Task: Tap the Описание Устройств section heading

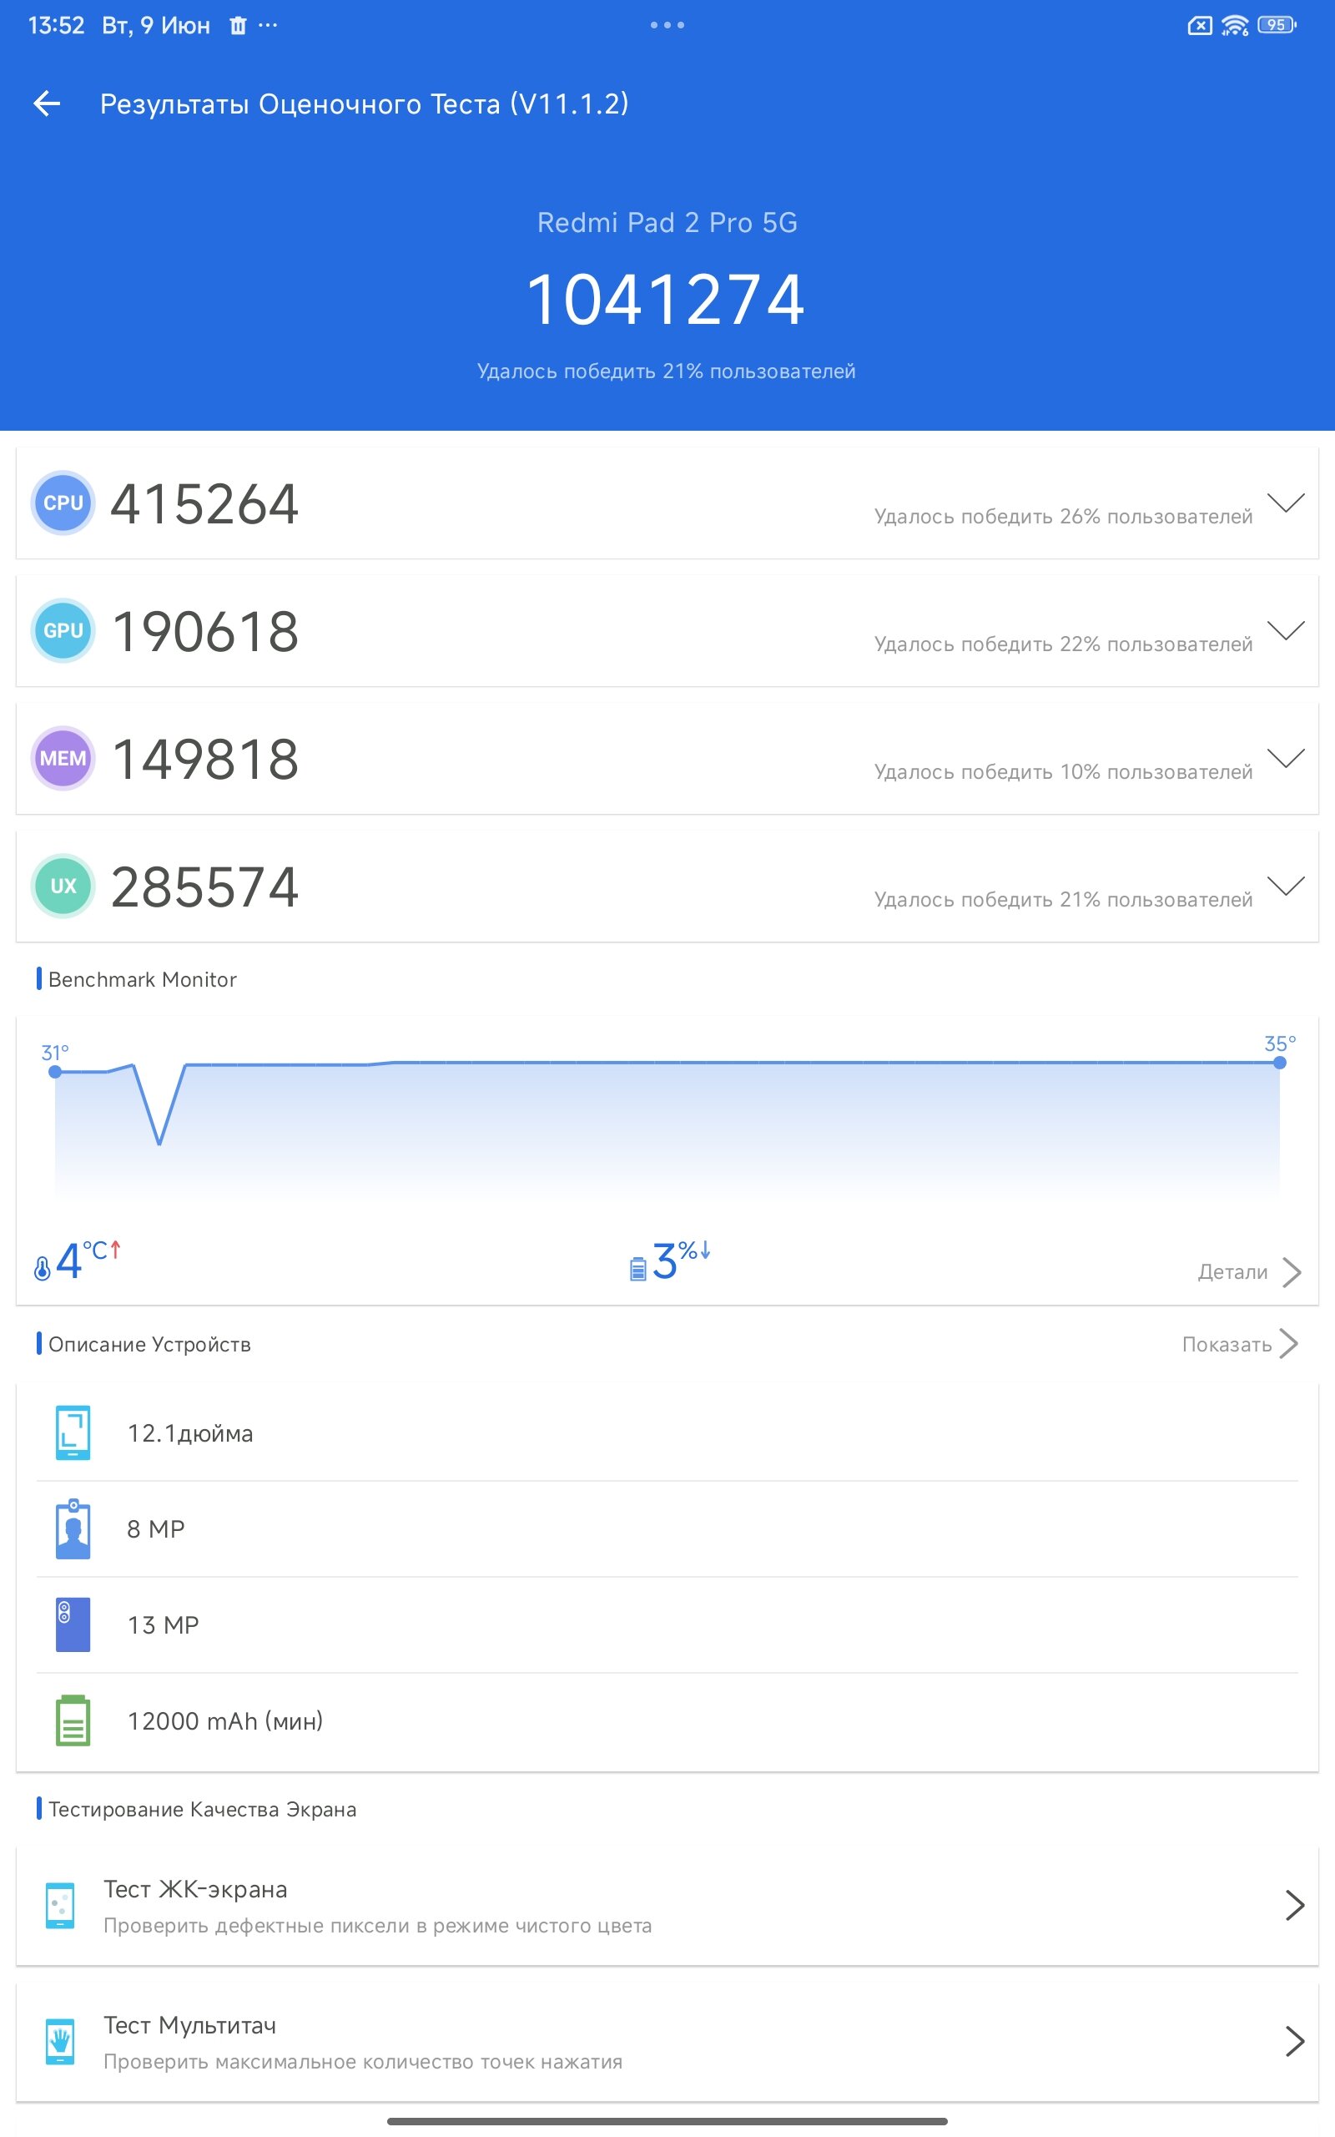Action: 149,1344
